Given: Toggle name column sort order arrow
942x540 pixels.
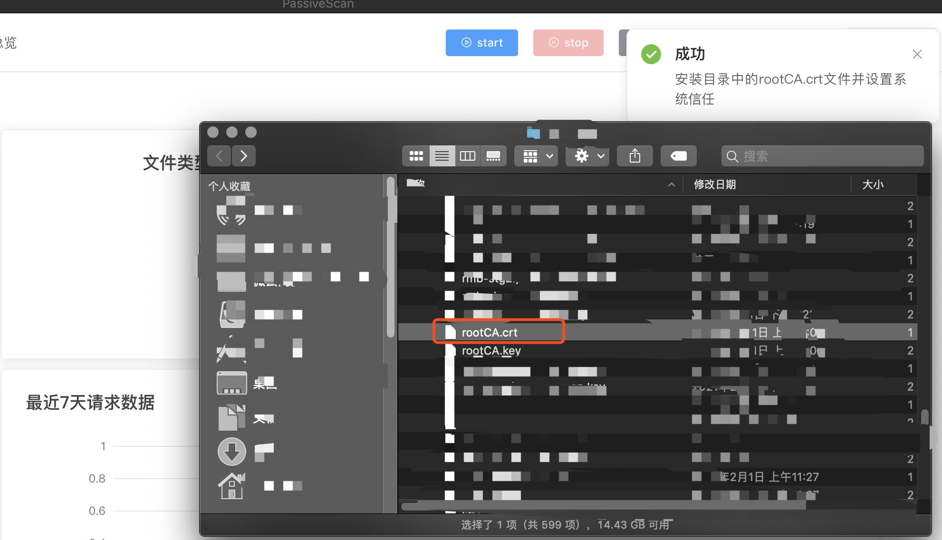Looking at the screenshot, I should coord(671,184).
